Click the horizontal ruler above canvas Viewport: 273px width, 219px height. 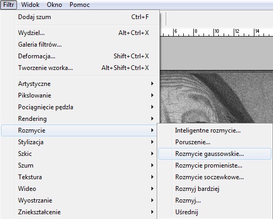(x=216, y=32)
